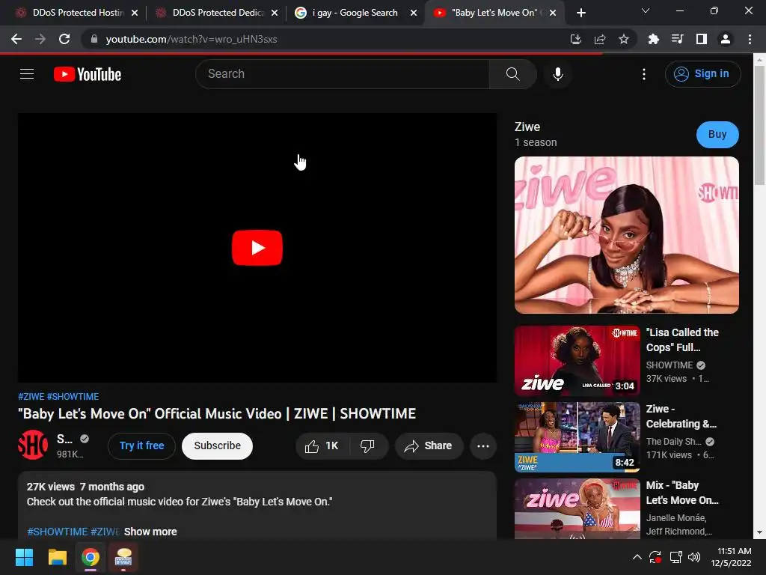Screen dimensions: 766x575
Task: Click the search magnifier button
Action: point(512,74)
